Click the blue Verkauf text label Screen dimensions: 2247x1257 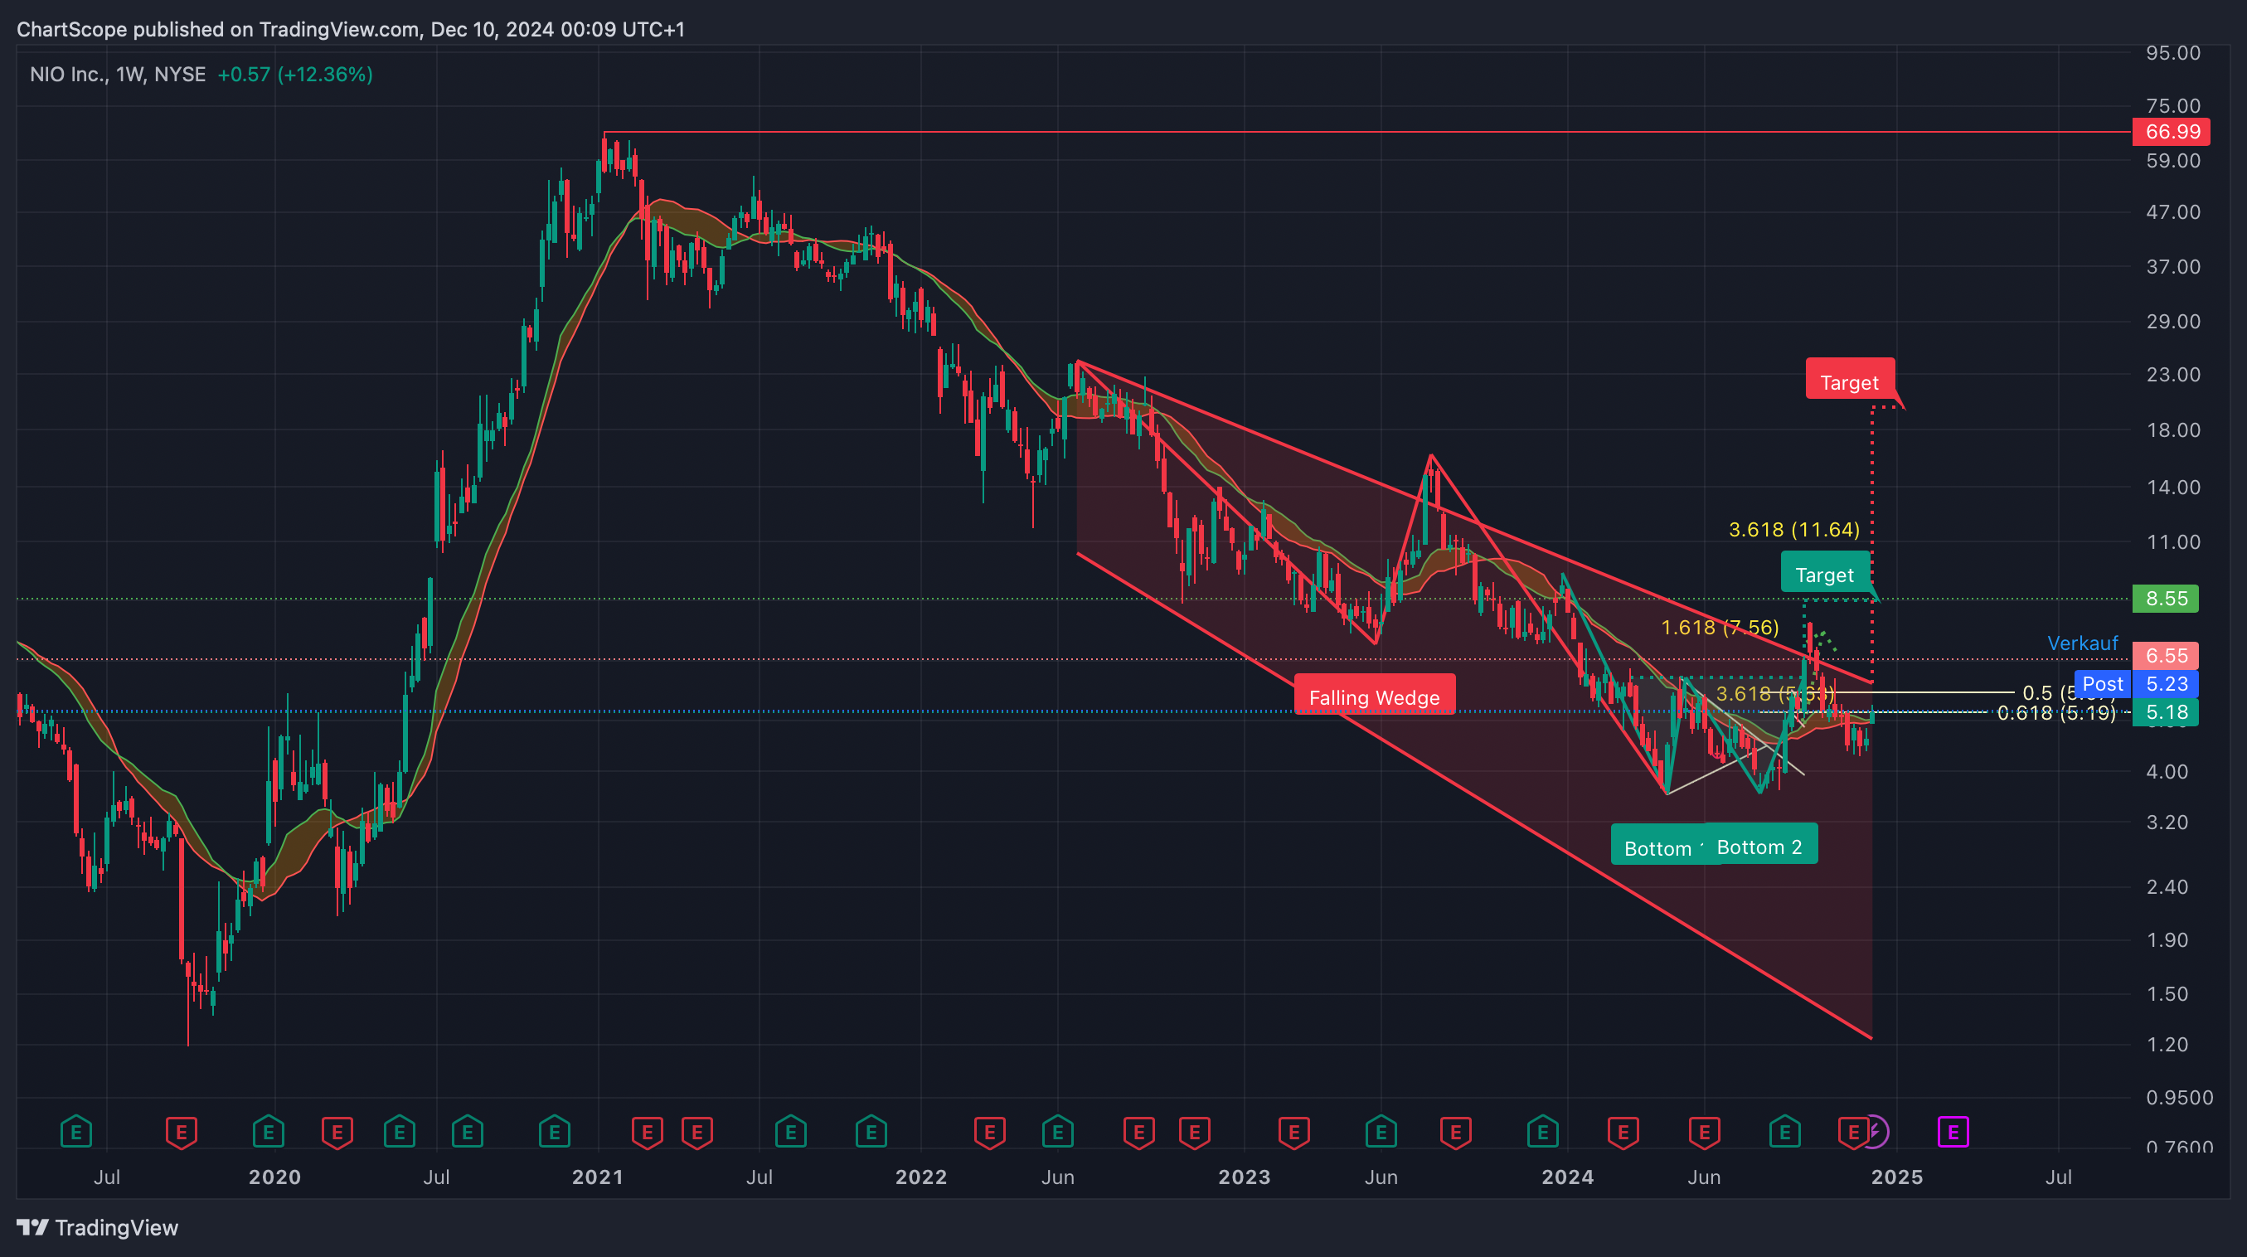point(2082,643)
